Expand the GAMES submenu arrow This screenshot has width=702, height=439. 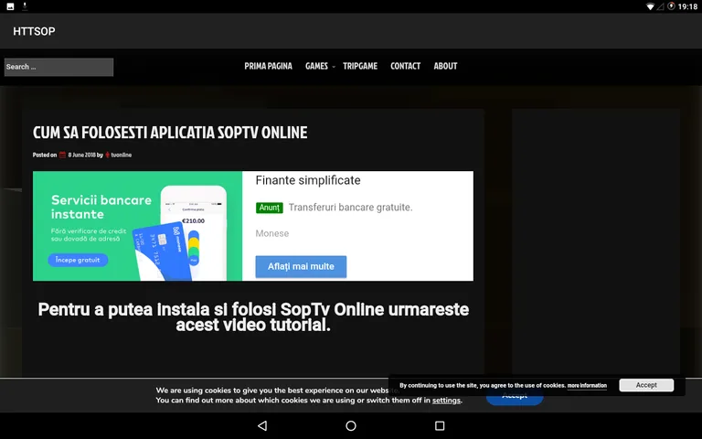[334, 67]
